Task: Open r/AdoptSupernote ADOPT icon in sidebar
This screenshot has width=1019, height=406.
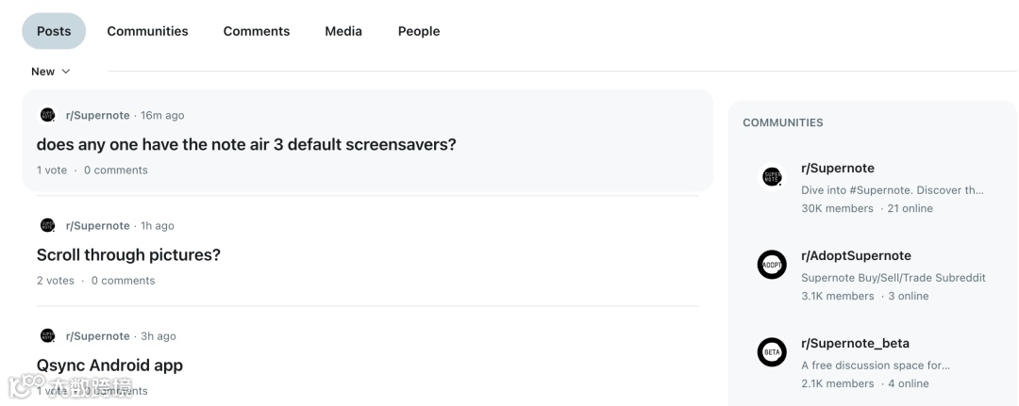Action: click(x=772, y=265)
